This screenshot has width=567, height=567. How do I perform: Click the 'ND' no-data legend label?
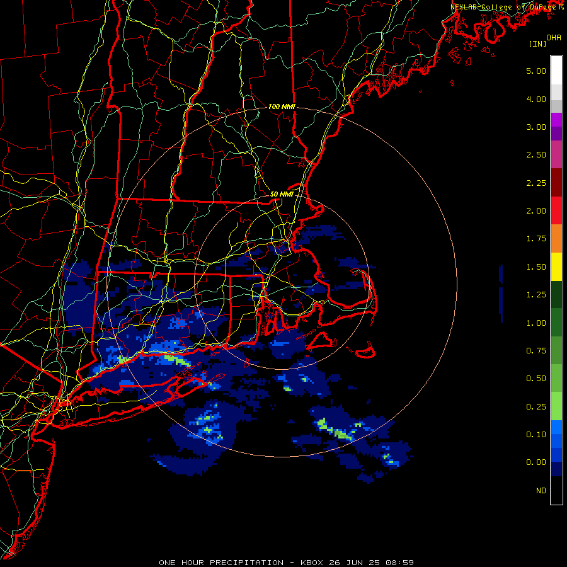[541, 491]
